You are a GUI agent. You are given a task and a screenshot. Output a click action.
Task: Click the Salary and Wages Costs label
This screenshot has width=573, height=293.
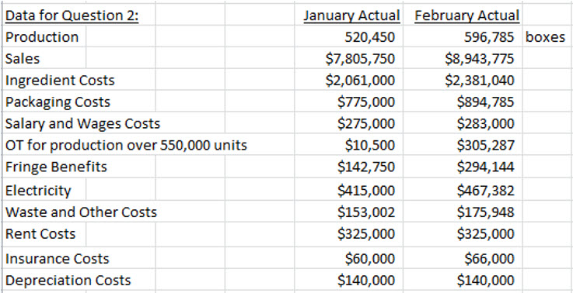click(x=82, y=123)
